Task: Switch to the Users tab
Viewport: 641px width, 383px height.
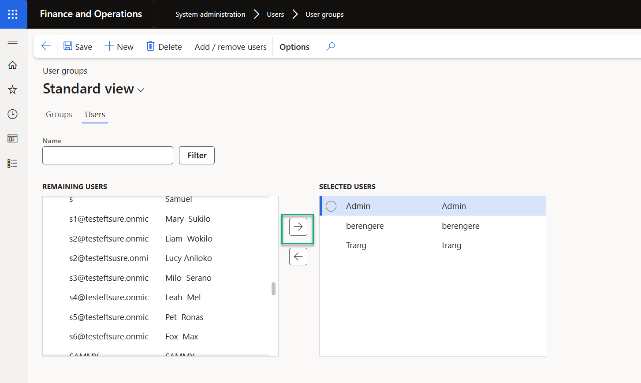Action: pyautogui.click(x=95, y=115)
